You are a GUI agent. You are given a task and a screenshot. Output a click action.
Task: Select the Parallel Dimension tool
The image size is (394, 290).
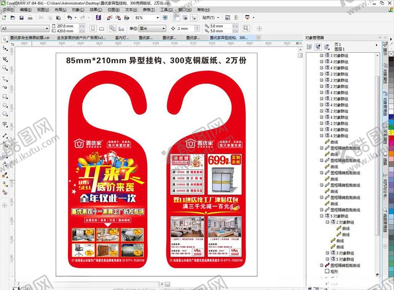click(x=5, y=135)
